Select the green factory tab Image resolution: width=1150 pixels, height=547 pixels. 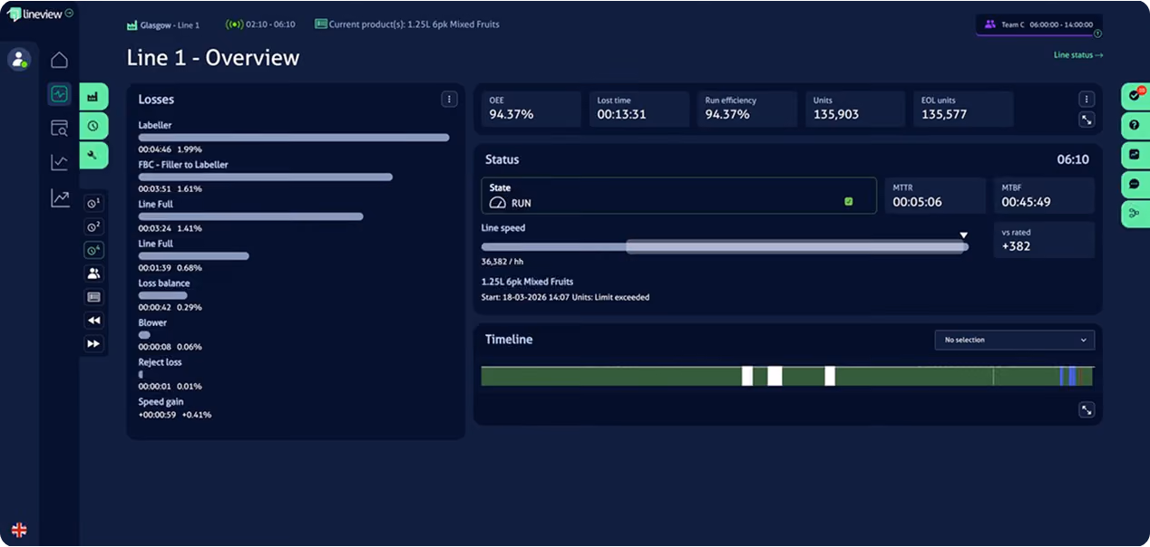pos(93,97)
